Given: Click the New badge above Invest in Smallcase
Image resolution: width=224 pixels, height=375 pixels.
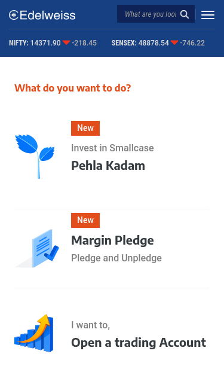Looking at the screenshot, I should coord(85,128).
